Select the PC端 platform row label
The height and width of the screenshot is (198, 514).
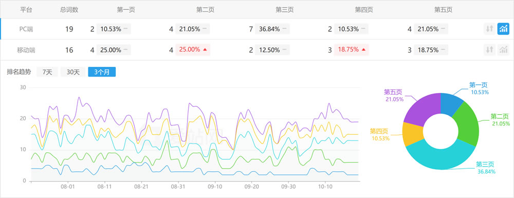[26, 29]
